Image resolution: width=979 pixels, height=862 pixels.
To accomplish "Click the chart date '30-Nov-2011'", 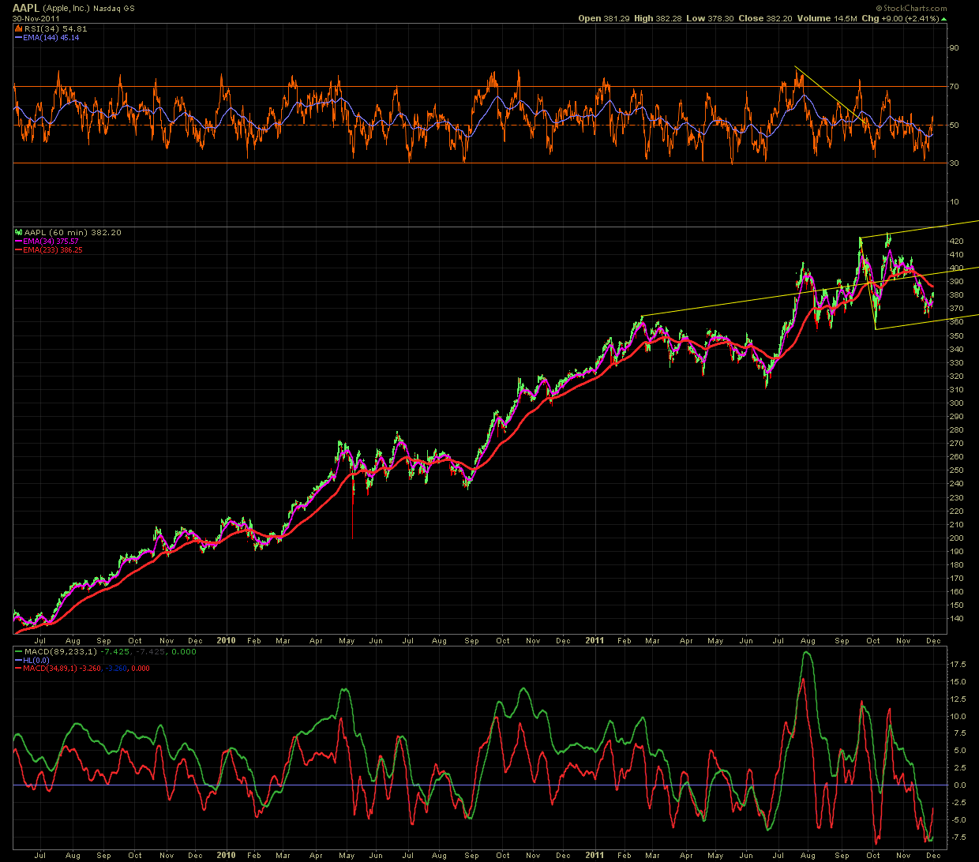I will [36, 18].
